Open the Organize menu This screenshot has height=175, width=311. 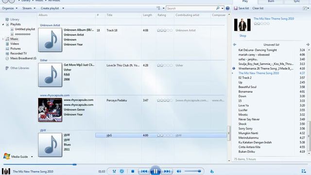pyautogui.click(x=10, y=8)
